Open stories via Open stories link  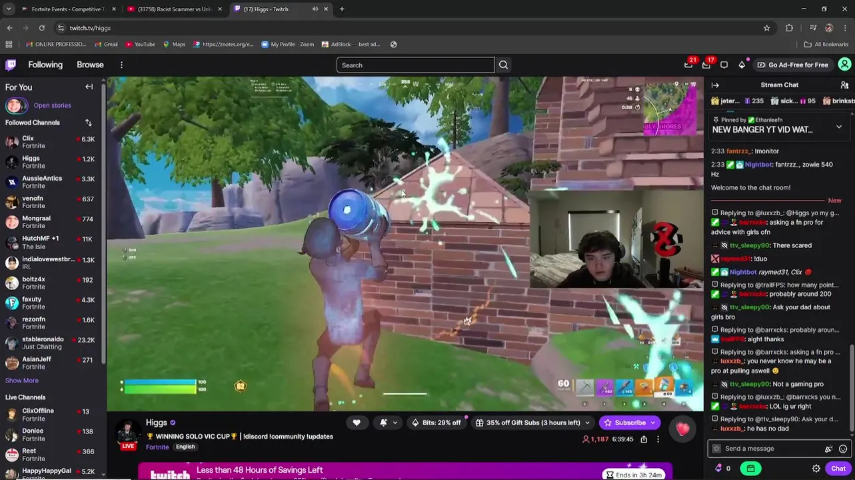(53, 105)
